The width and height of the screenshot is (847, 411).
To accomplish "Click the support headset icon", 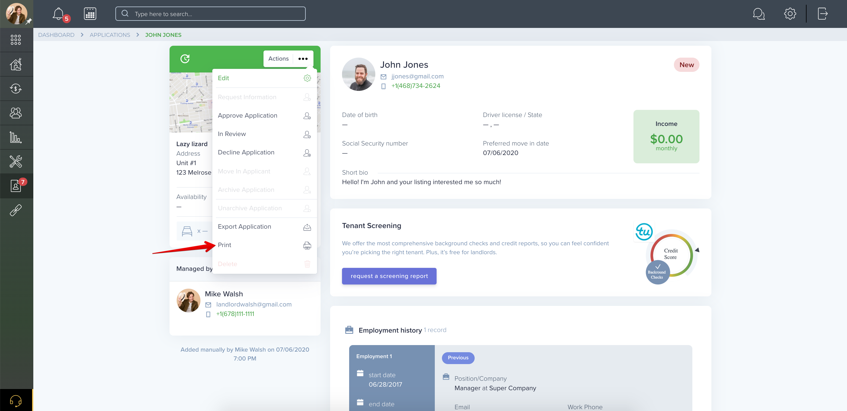I will coord(15,401).
